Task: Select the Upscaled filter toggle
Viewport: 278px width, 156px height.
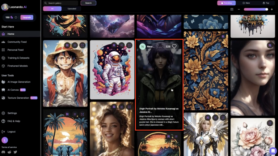Action: coord(72,9)
